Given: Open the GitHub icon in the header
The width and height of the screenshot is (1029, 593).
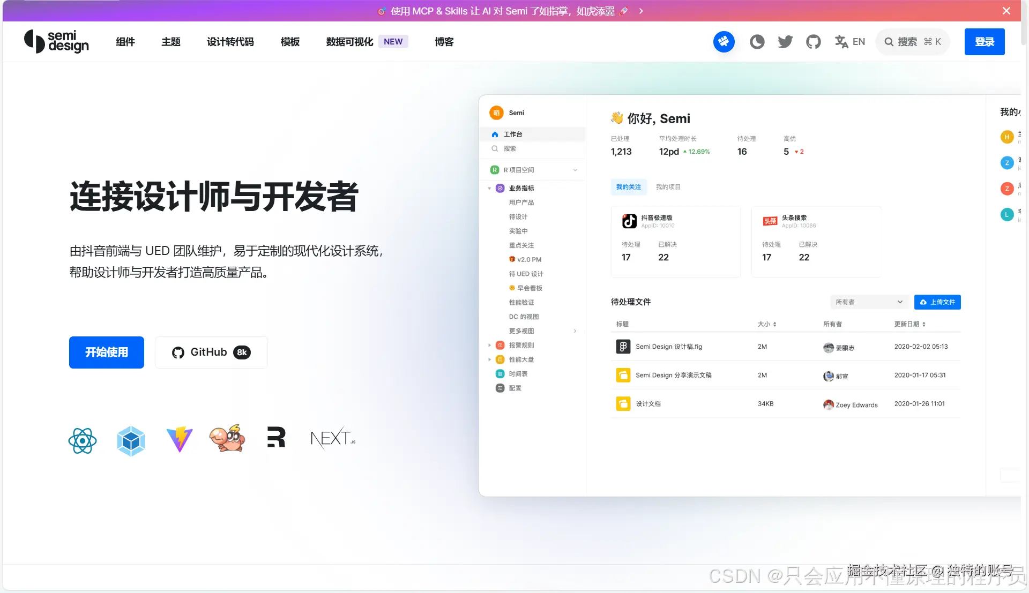Looking at the screenshot, I should click(x=813, y=42).
